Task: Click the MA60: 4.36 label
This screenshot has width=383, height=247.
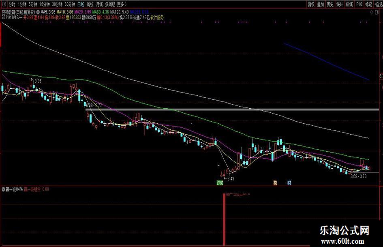Action: click(101, 12)
